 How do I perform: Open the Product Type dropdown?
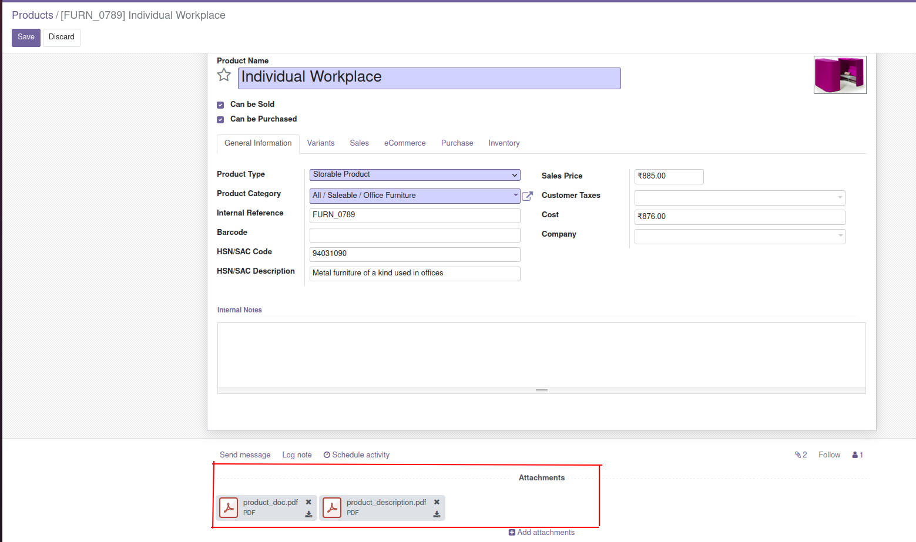coord(415,175)
